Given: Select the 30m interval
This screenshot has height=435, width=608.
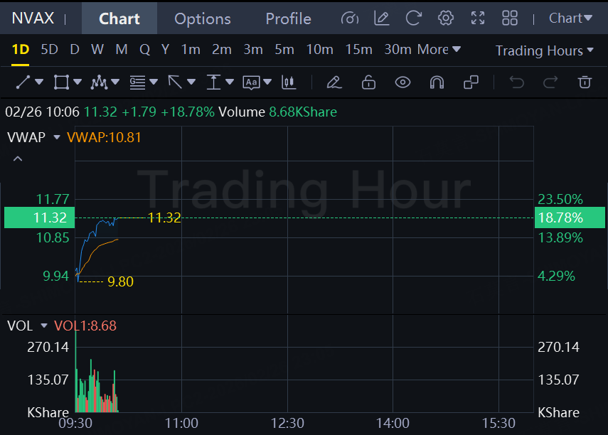Looking at the screenshot, I should 398,50.
